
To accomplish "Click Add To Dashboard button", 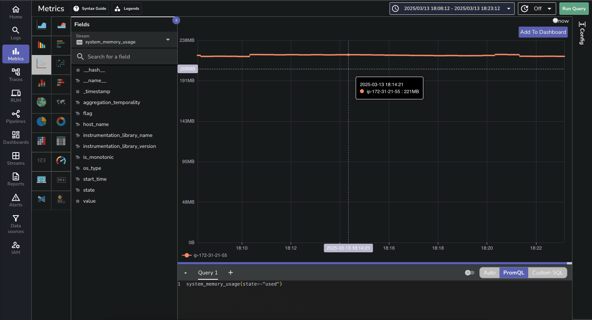I will pyautogui.click(x=543, y=32).
